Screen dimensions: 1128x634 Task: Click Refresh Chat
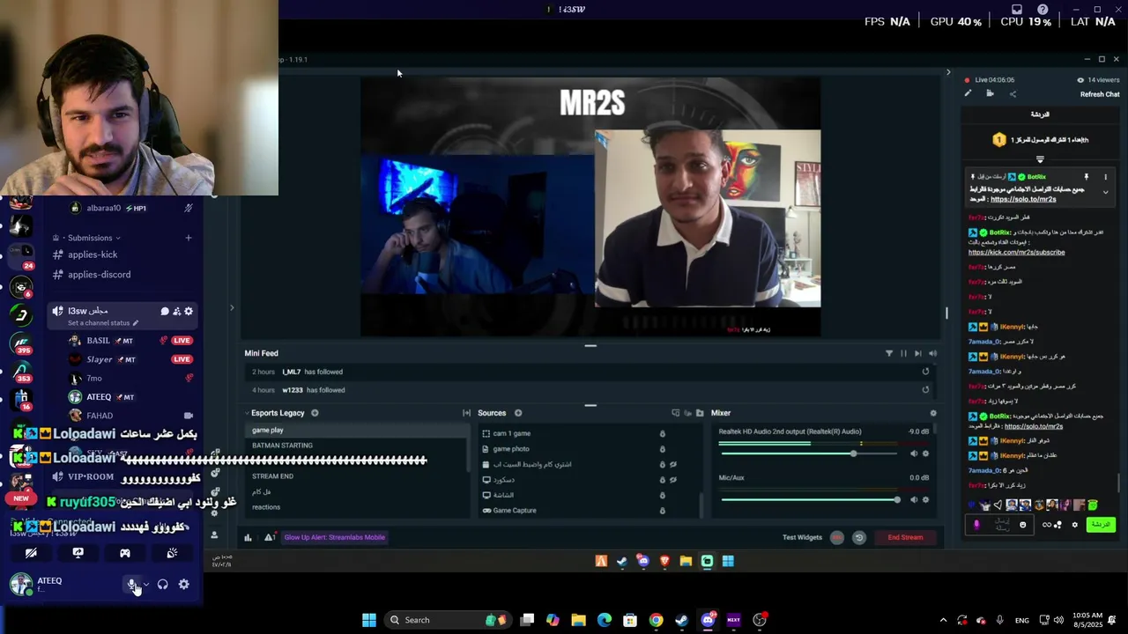click(x=1100, y=94)
